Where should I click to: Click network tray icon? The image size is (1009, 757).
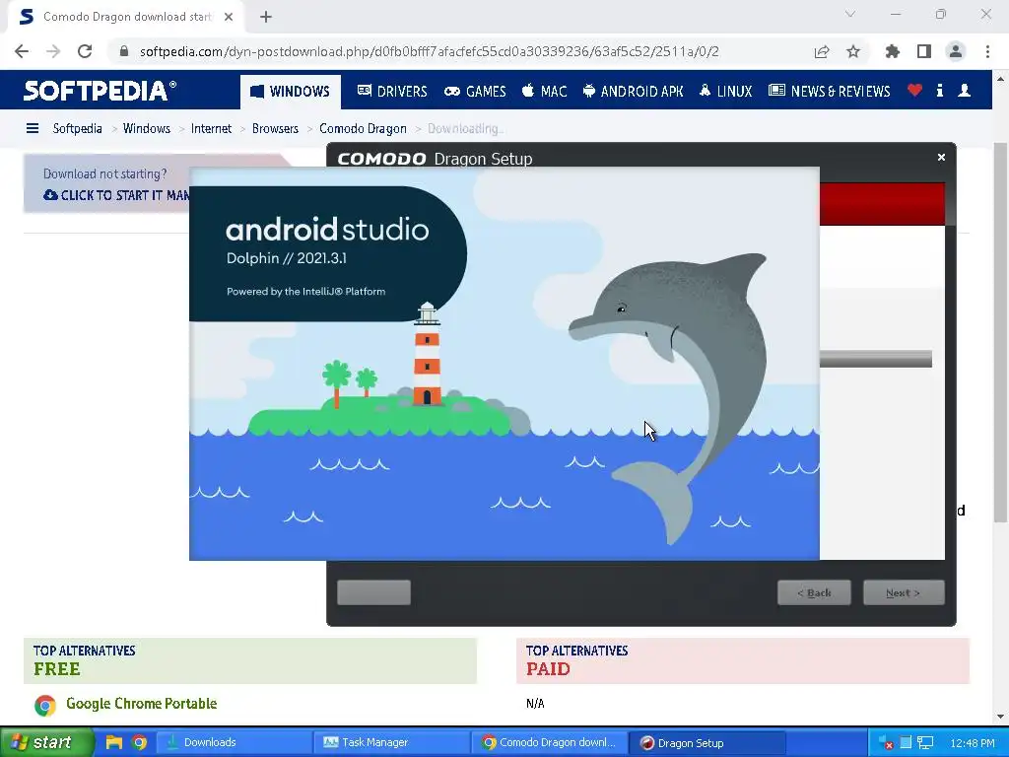tap(925, 743)
